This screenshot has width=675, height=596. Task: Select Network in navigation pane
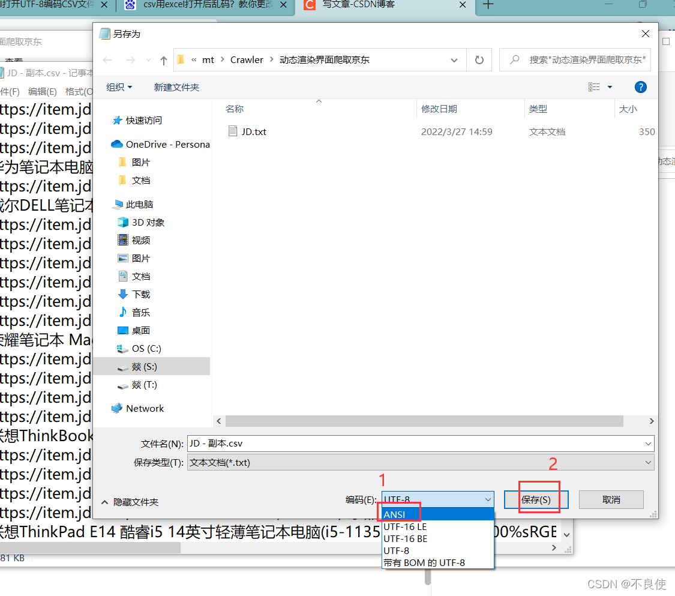[138, 408]
